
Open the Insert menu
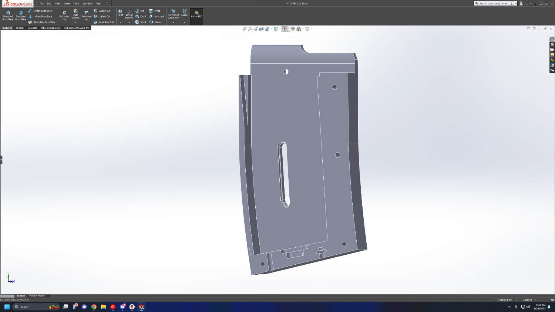[67, 4]
